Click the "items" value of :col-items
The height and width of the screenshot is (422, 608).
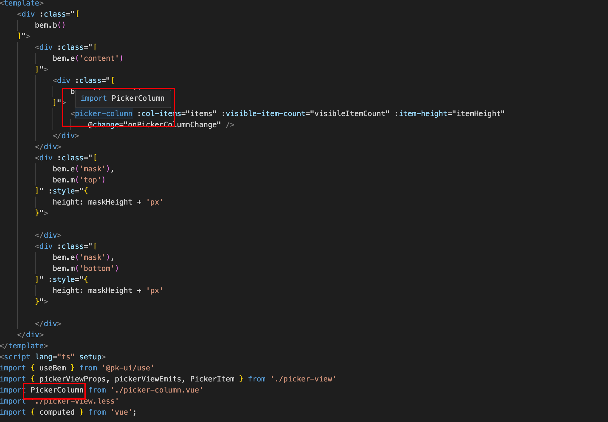tap(201, 114)
